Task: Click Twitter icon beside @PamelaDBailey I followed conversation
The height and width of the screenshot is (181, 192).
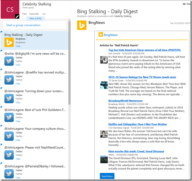Action: (x=9, y=174)
